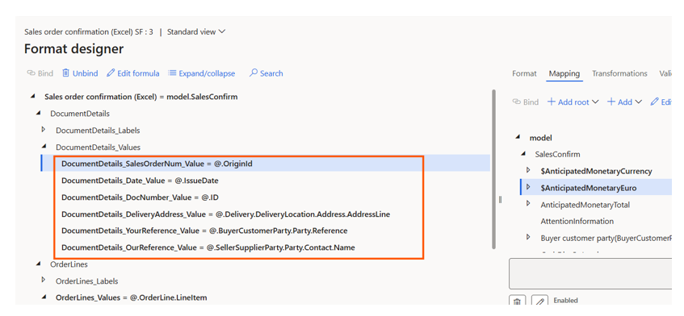Collapse the model node in the Mapping tree
This screenshot has width=684, height=316.
tap(518, 137)
